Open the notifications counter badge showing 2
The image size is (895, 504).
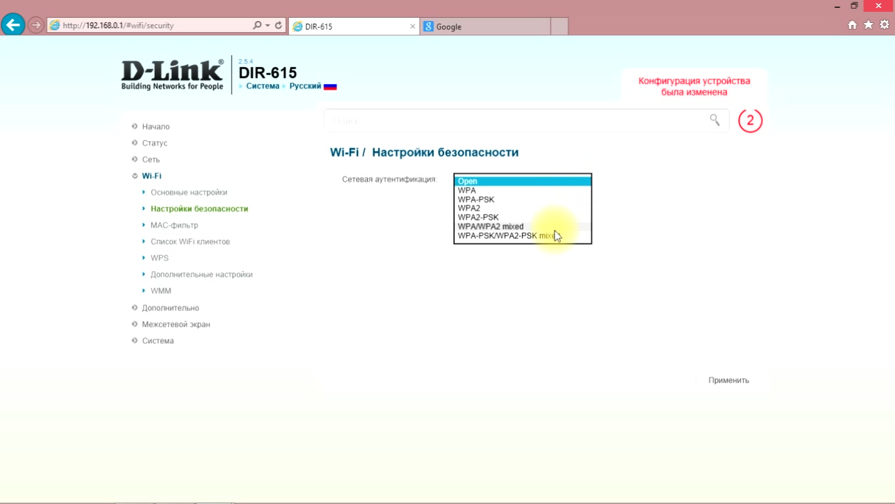(750, 121)
